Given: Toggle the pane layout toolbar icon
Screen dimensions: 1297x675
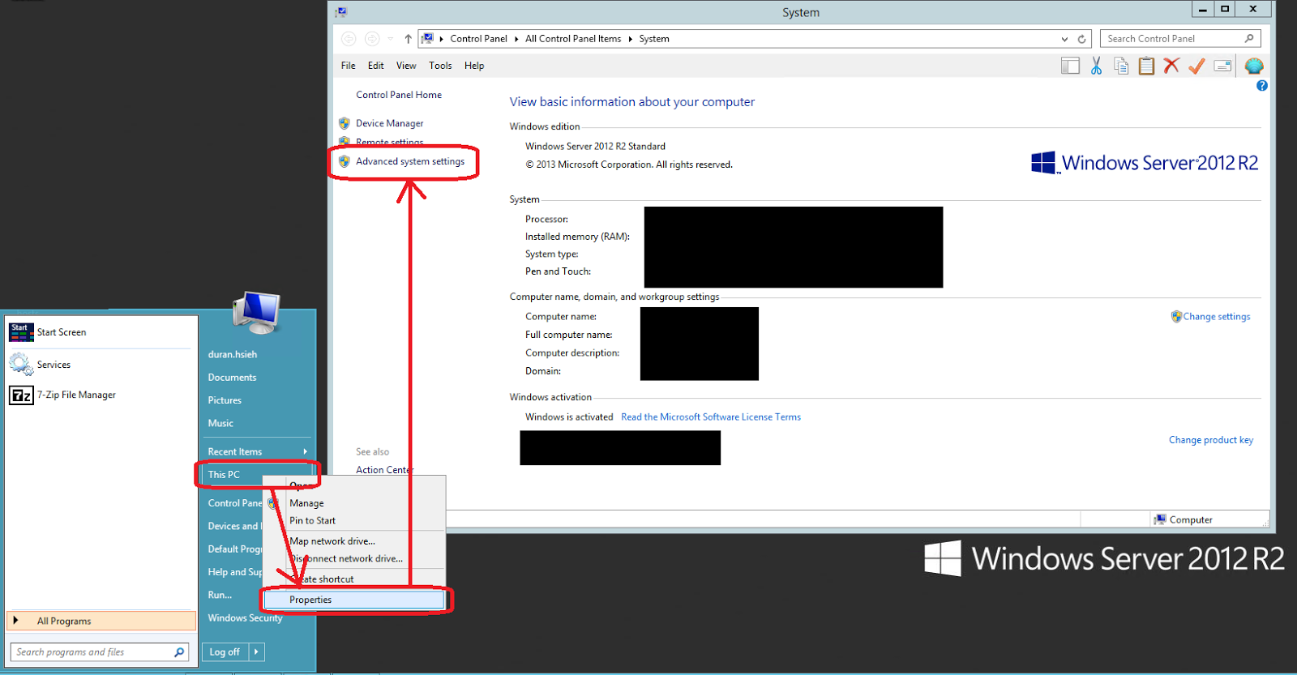Looking at the screenshot, I should 1070,66.
